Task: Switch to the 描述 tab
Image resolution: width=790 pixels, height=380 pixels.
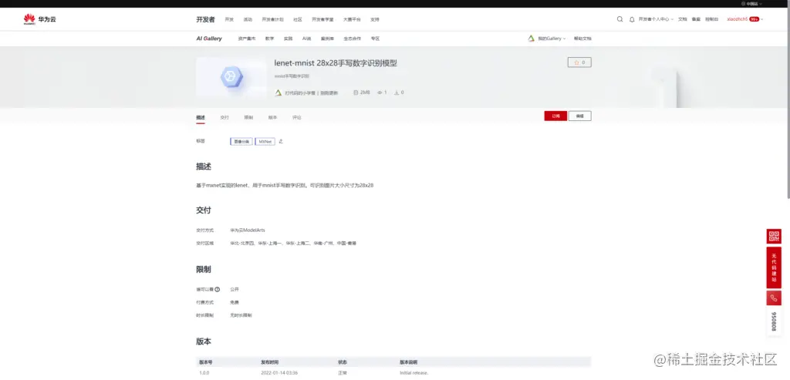Action: pos(201,117)
